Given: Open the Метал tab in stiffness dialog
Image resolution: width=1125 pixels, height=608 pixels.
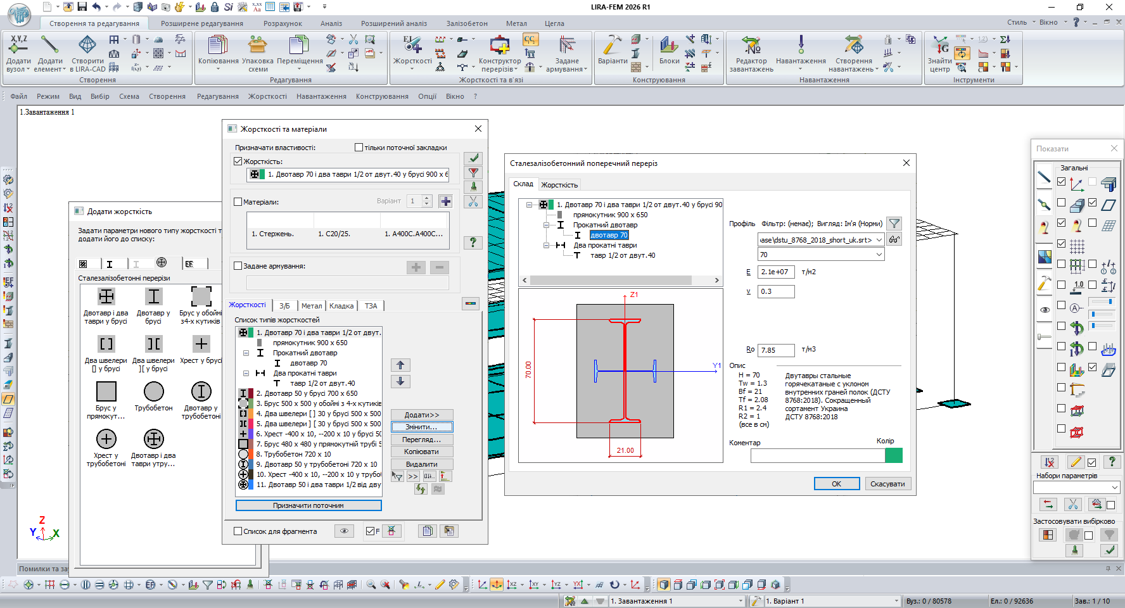Looking at the screenshot, I should pos(311,306).
